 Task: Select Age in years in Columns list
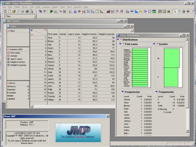17,59
